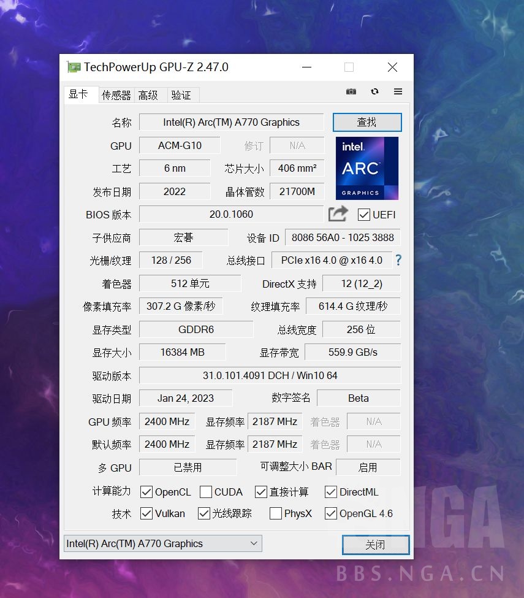
Task: Open the hamburger menu icon
Action: [397, 91]
